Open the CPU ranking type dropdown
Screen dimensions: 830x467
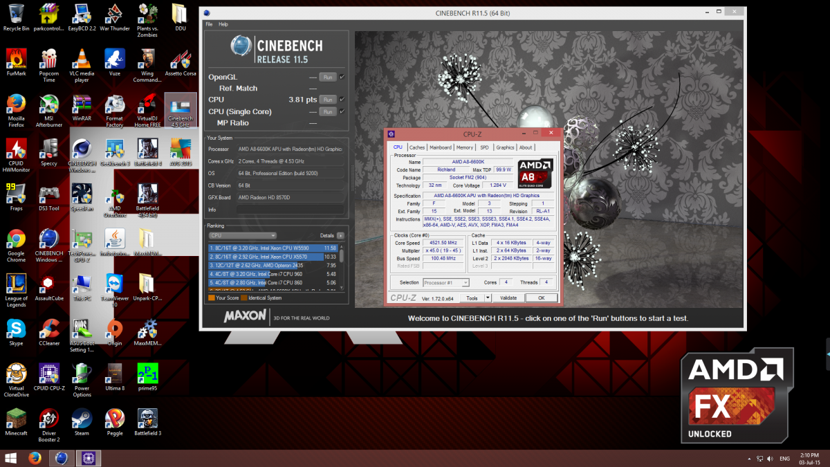click(x=243, y=235)
